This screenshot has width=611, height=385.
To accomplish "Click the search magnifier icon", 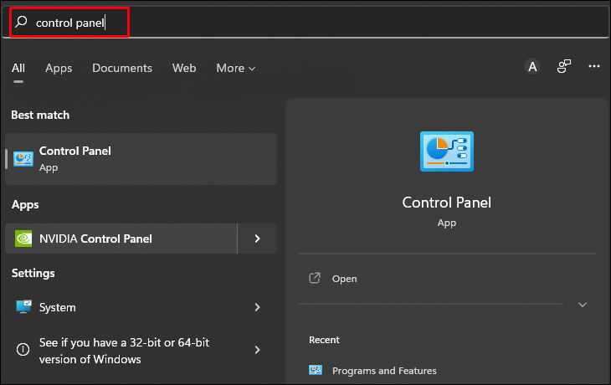I will tap(22, 23).
